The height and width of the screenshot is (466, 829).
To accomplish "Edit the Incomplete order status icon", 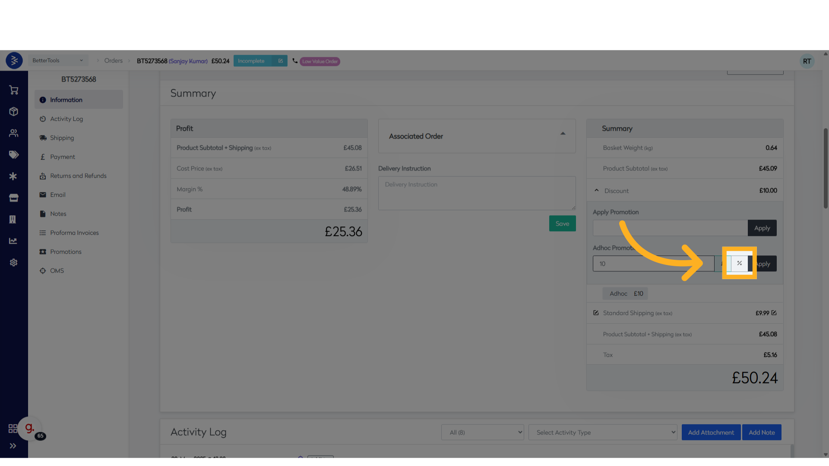I will (x=280, y=61).
